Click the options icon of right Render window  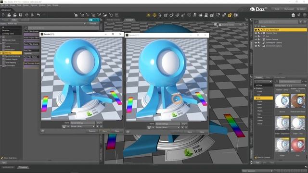coord(128,132)
